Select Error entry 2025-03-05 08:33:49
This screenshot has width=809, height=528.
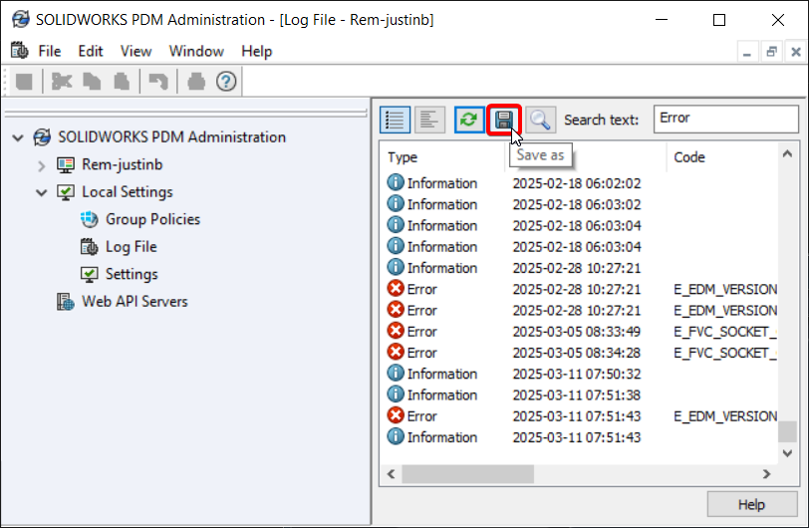[581, 332]
